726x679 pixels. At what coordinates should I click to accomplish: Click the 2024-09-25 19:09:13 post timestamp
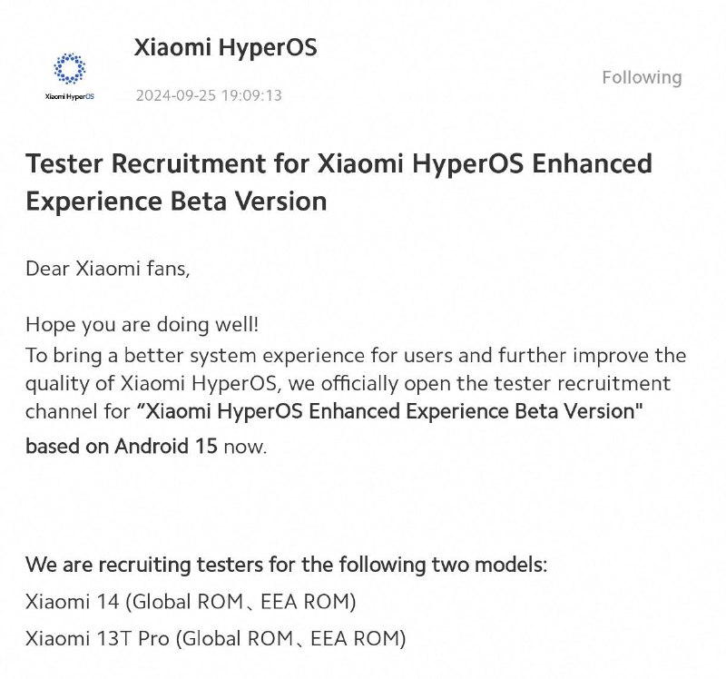(209, 95)
